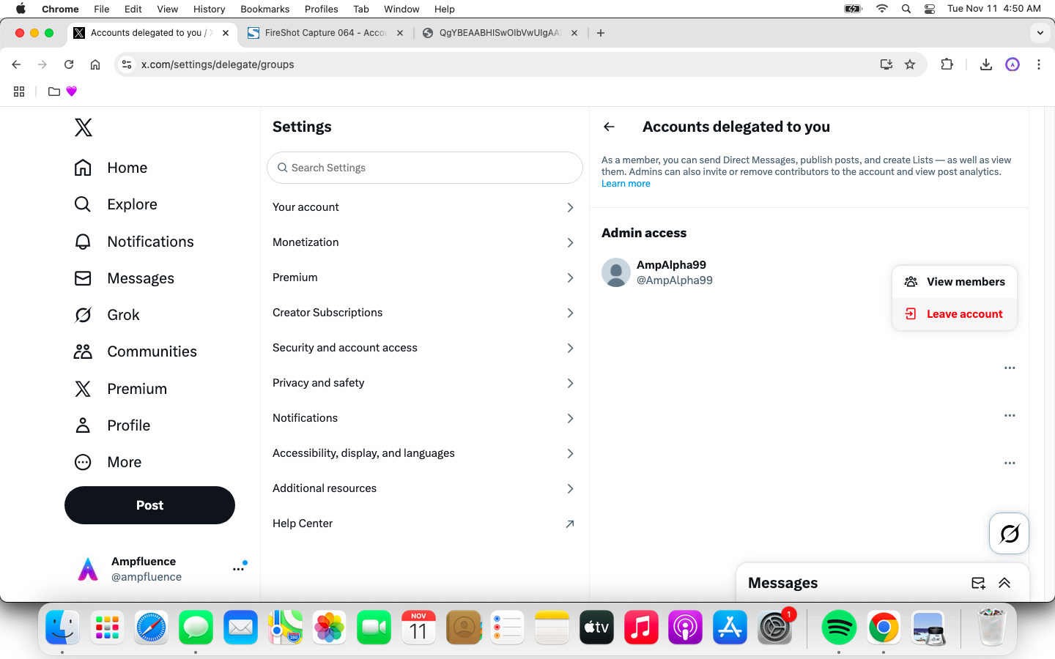Viewport: 1055px width, 659px height.
Task: Switch to the FireShot Capture tab
Action: coord(325,33)
